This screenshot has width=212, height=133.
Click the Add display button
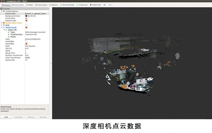point(6,117)
